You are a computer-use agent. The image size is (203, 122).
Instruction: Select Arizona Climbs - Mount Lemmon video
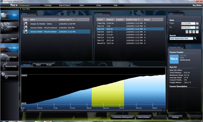[x=56, y=28]
